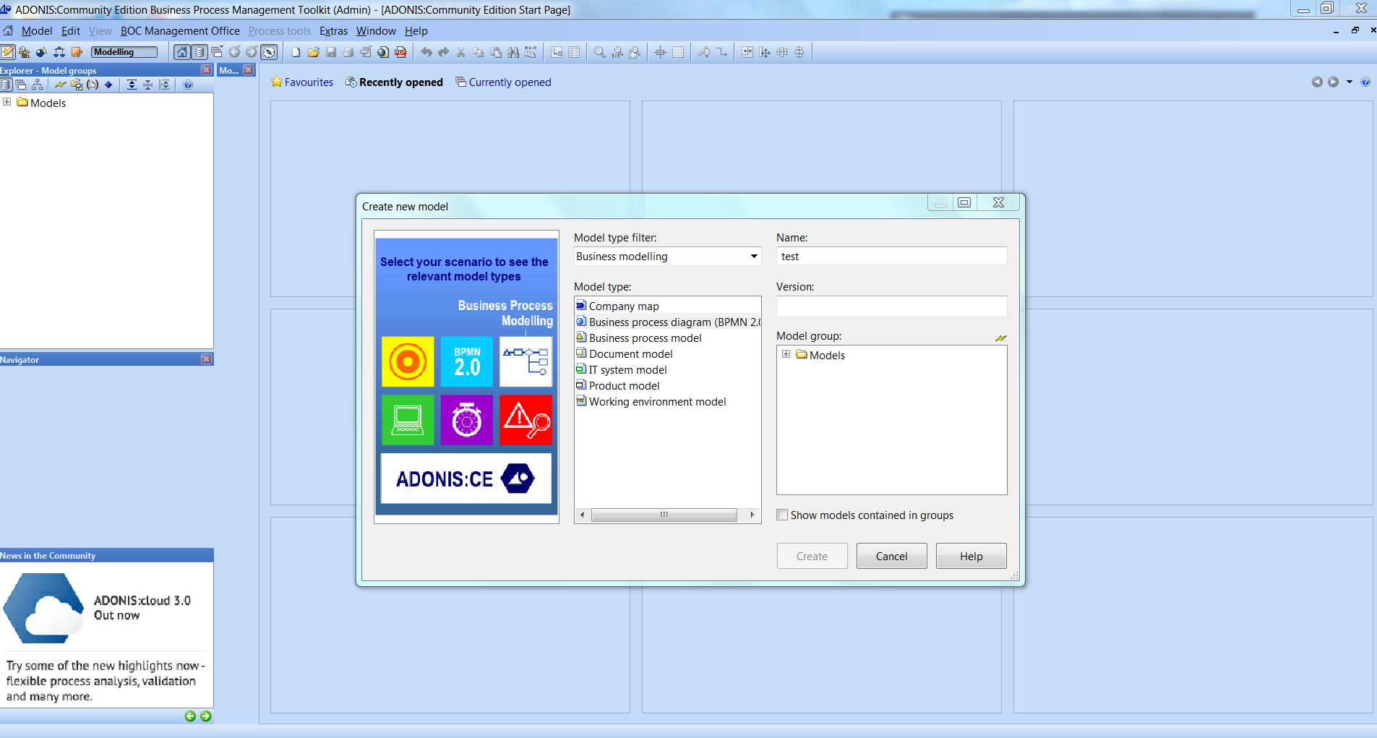The width and height of the screenshot is (1377, 738).
Task: Open the Extras menu
Action: click(333, 31)
